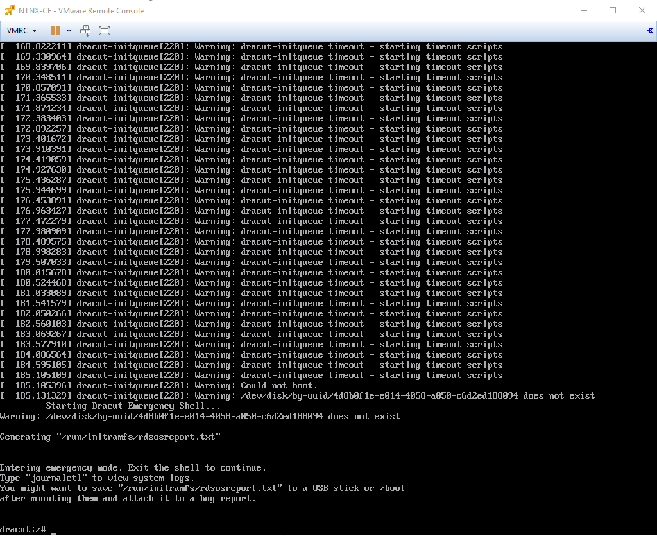
Task: Send Ctrl+Alt+Del to the guest
Action: pyautogui.click(x=85, y=31)
